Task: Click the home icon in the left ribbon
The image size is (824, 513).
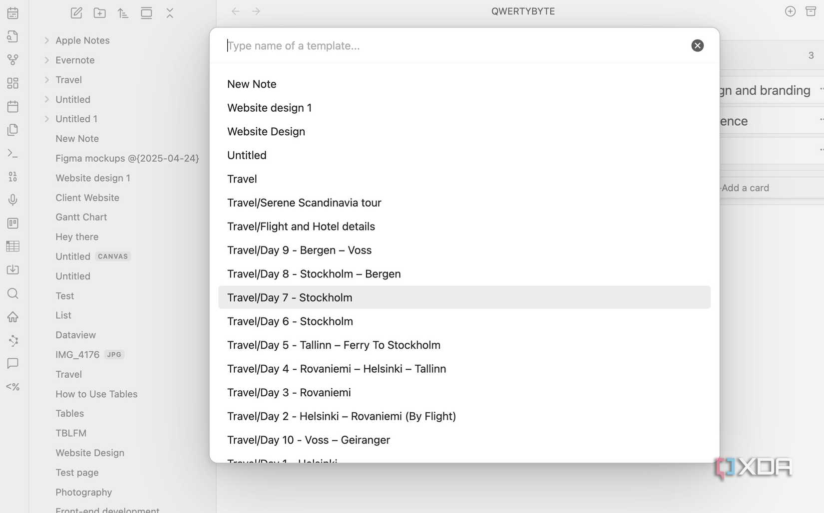Action: [13, 317]
